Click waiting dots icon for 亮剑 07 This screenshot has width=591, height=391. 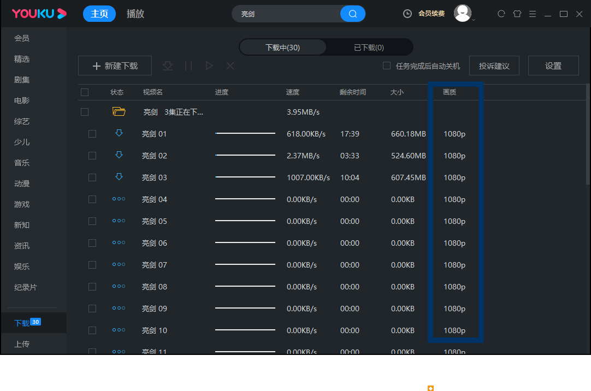pyautogui.click(x=119, y=264)
